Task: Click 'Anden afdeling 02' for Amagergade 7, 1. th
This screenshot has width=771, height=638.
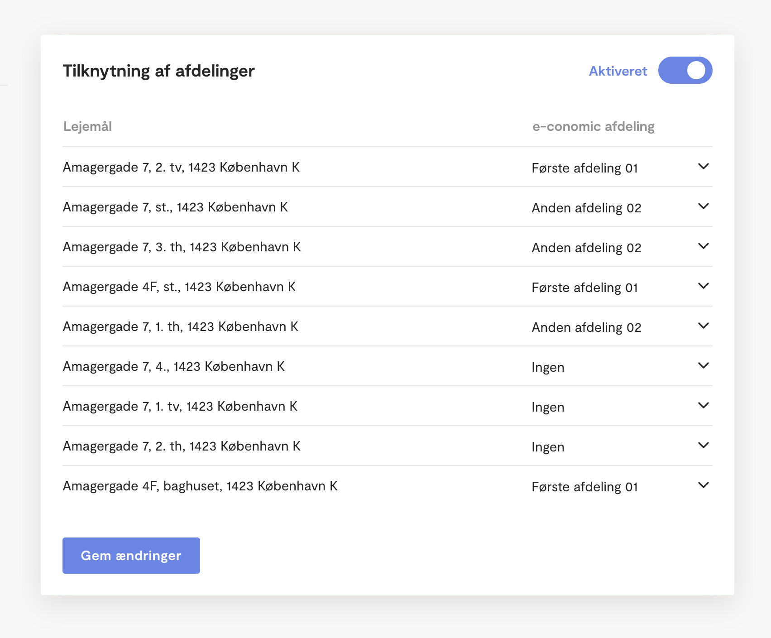Action: pos(586,327)
